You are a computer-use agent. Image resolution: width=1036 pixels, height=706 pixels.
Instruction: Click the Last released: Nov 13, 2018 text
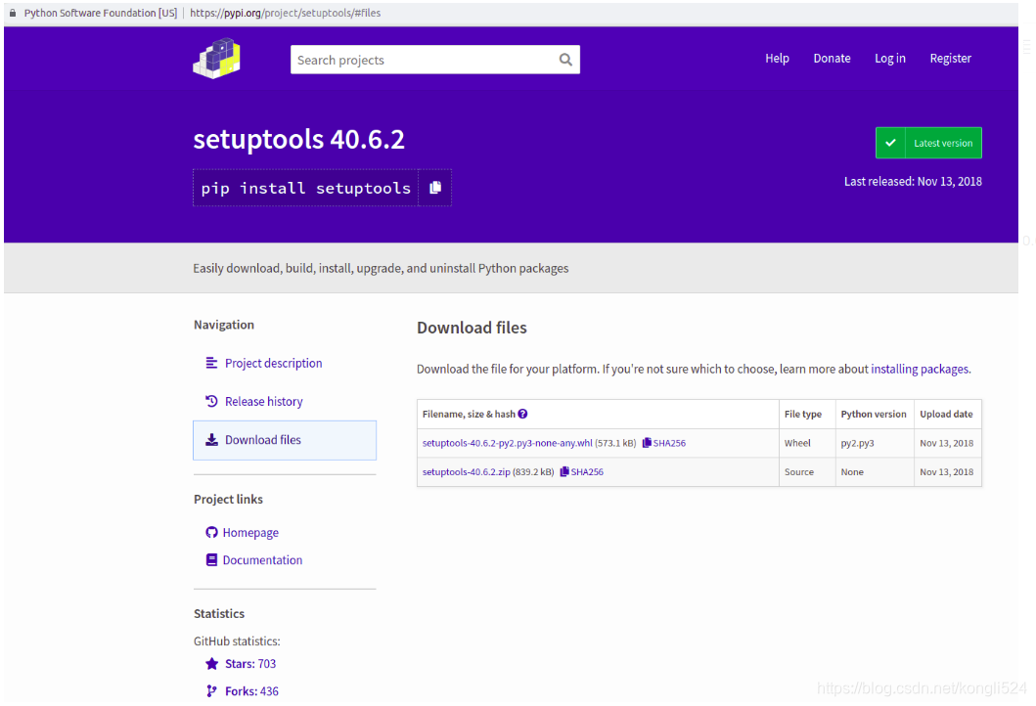(x=913, y=182)
